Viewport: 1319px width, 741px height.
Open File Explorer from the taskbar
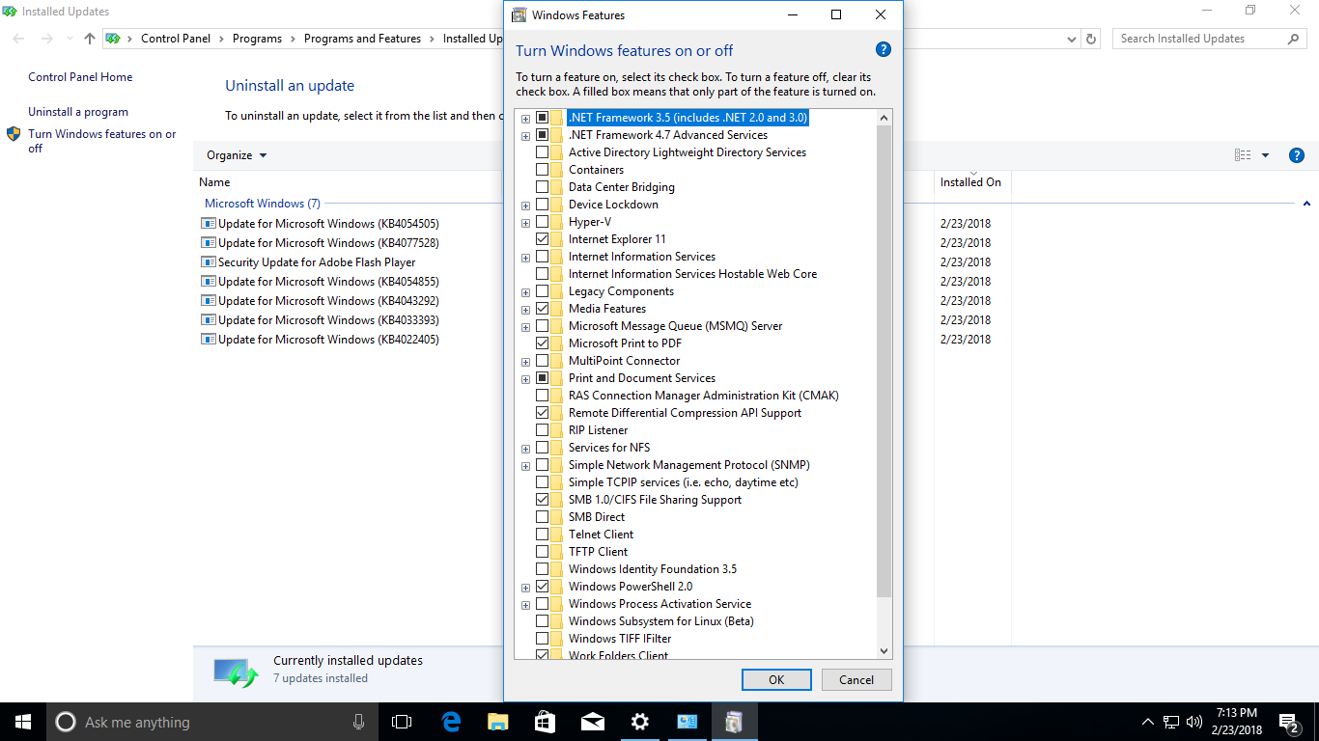point(498,722)
